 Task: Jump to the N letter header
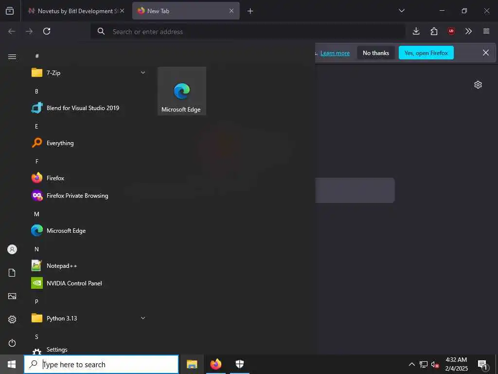pos(36,249)
